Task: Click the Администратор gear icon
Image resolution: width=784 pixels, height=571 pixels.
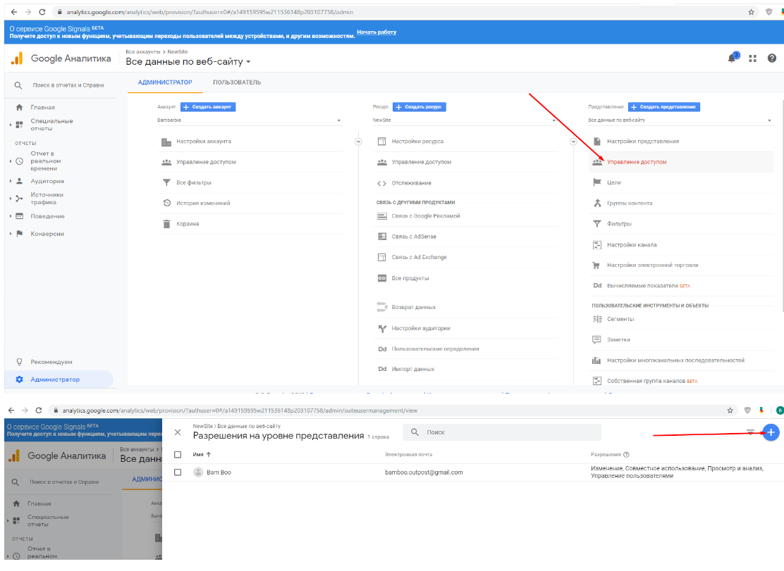Action: coord(20,379)
